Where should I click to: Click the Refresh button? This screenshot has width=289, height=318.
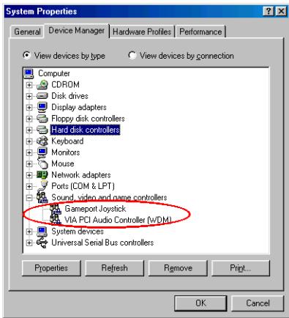click(114, 268)
